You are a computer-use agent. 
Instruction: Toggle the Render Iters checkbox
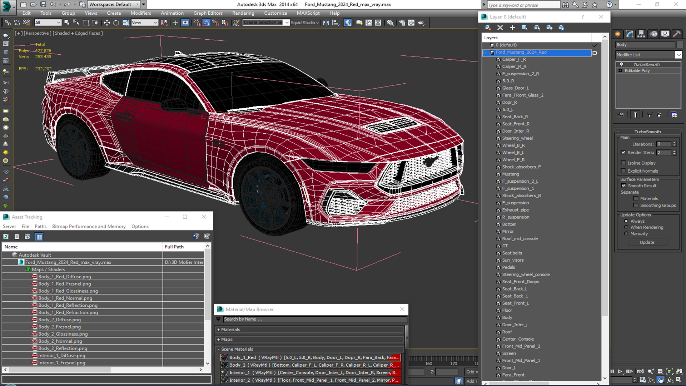click(623, 152)
